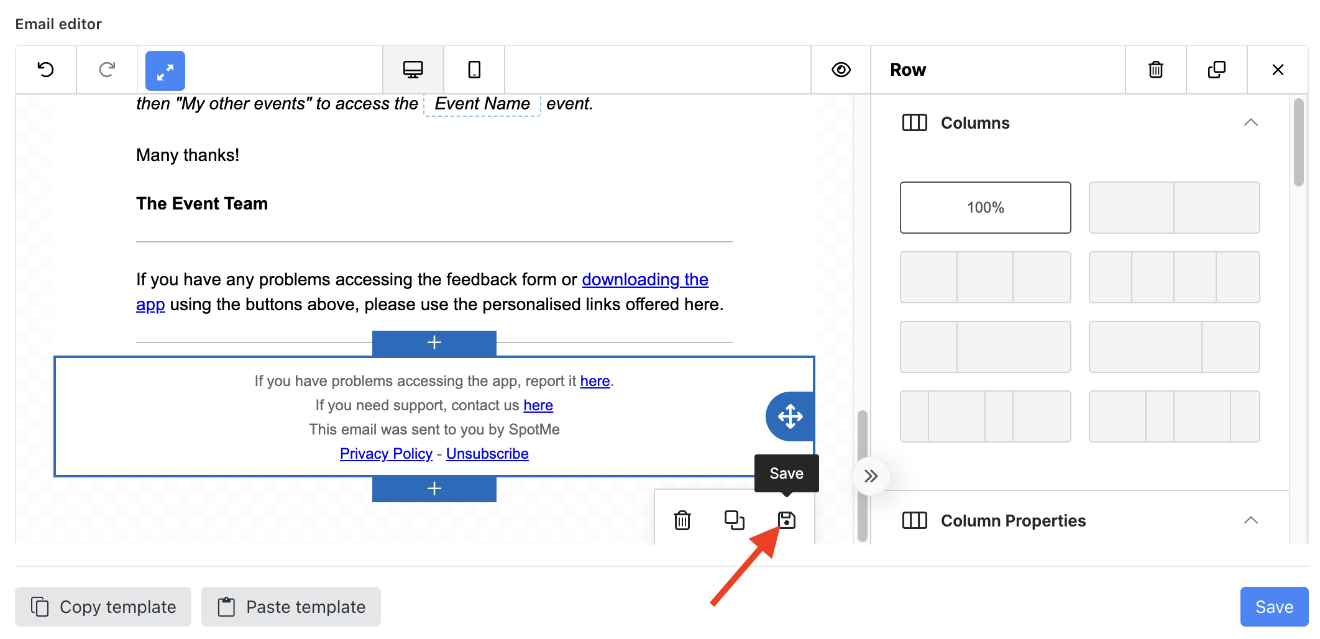Duplicate row using the Row panel copy icon
The height and width of the screenshot is (639, 1320).
[1217, 70]
